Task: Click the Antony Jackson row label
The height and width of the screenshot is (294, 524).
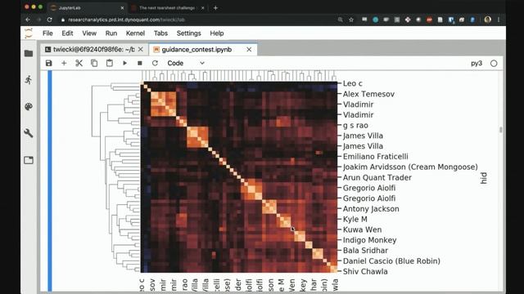Action: coord(371,209)
